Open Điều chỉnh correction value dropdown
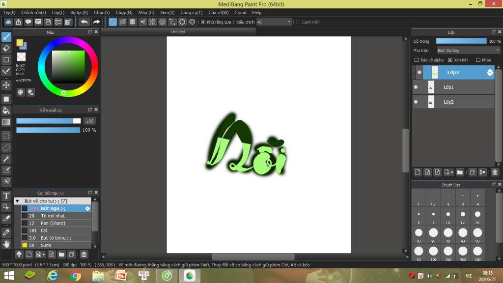This screenshot has height=283, width=503. (274, 22)
